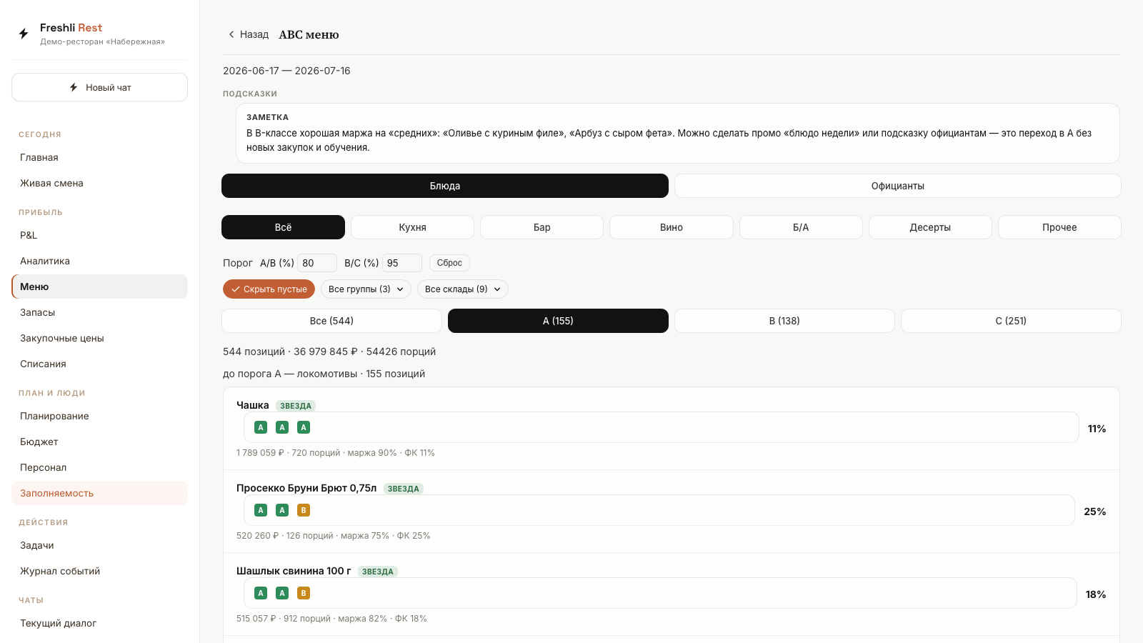Open the Все группы (3) dropdown

[366, 289]
